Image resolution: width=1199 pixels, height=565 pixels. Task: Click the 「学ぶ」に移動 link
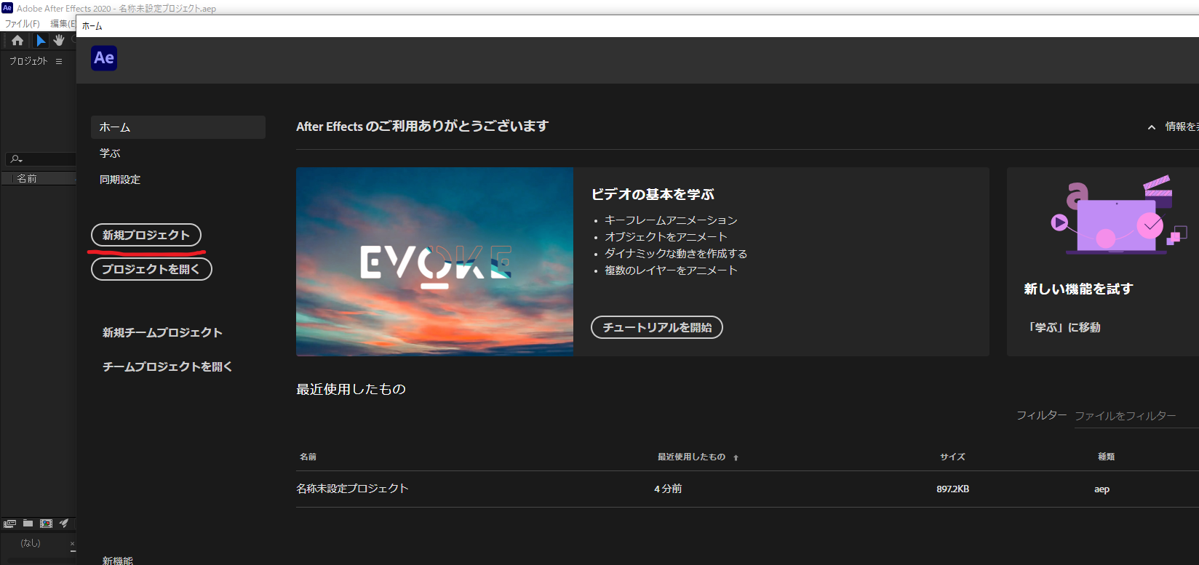[1062, 327]
